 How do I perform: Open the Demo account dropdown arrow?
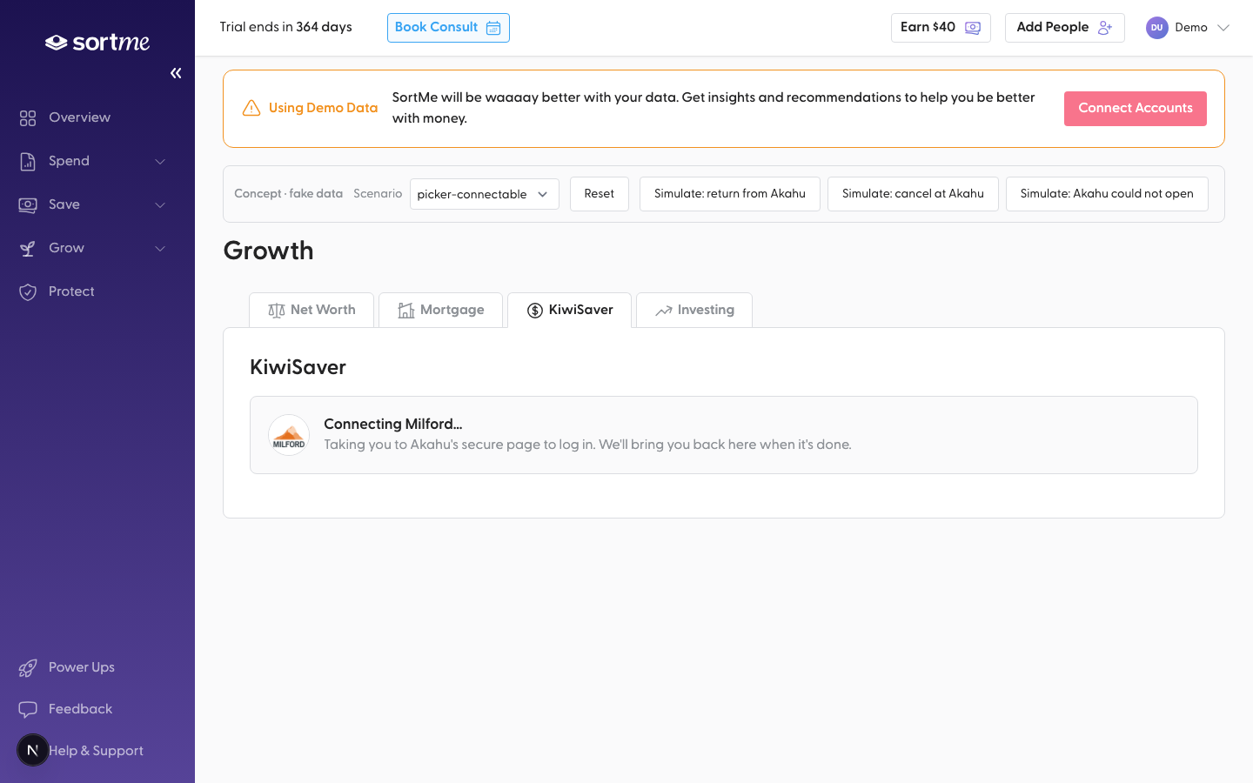tap(1223, 28)
